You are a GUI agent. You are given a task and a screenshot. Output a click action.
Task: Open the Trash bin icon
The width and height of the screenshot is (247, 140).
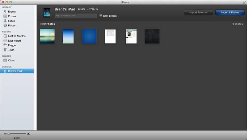[5, 50]
